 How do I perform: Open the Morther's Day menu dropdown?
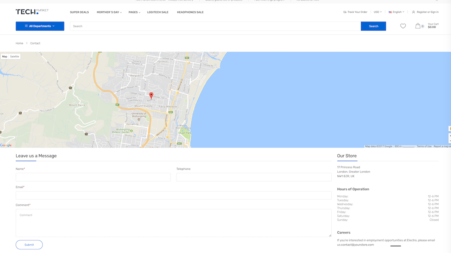[109, 12]
